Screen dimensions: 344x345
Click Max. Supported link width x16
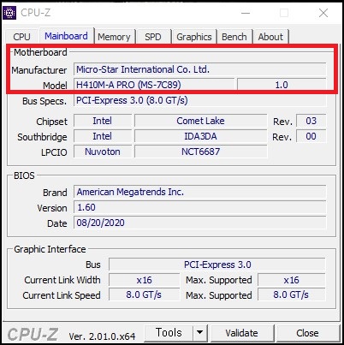(x=291, y=280)
